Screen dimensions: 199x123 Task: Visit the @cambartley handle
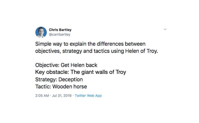pyautogui.click(x=60, y=34)
